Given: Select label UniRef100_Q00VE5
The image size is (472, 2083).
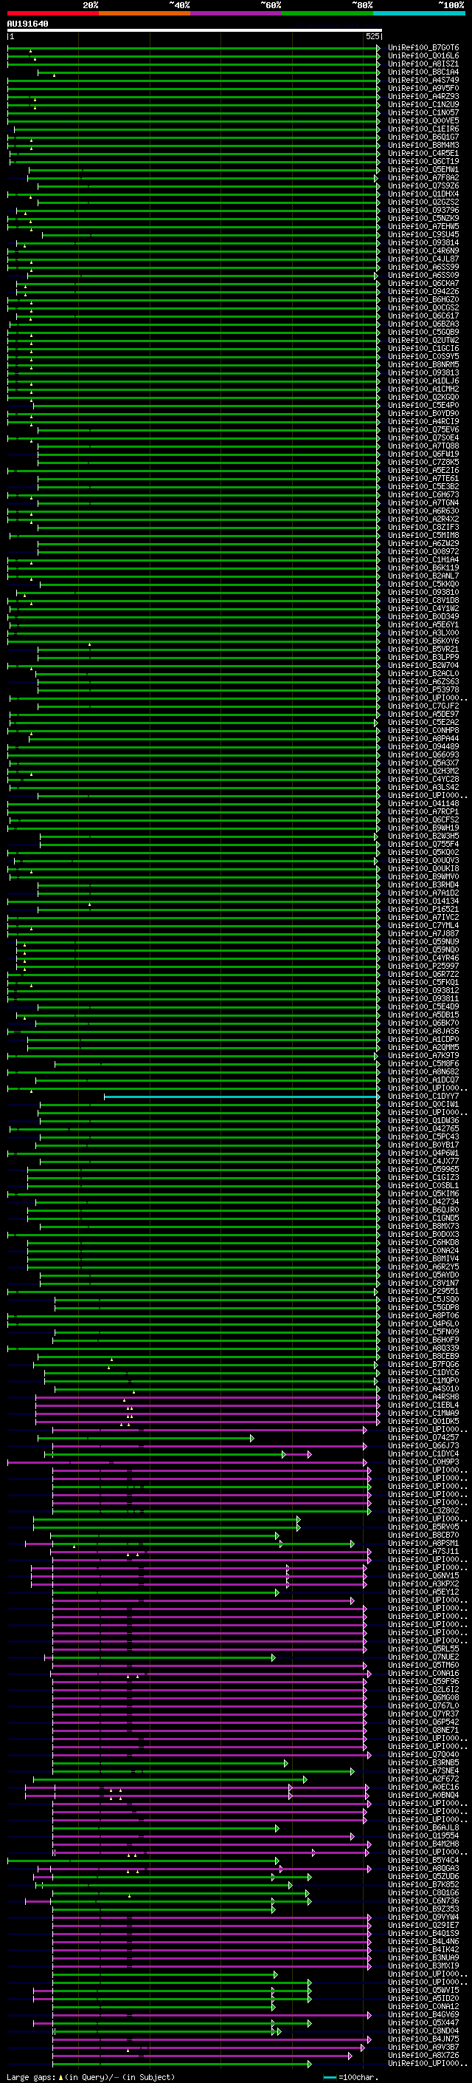Looking at the screenshot, I should (x=423, y=121).
